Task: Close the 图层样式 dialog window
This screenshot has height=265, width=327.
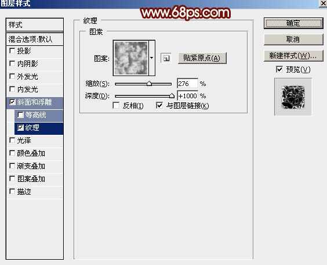Action: pyautogui.click(x=324, y=3)
